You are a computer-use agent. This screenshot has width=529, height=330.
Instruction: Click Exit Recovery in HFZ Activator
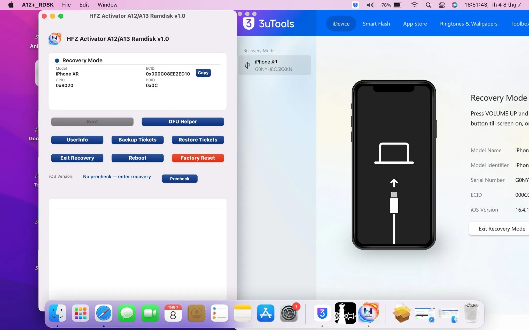77,158
